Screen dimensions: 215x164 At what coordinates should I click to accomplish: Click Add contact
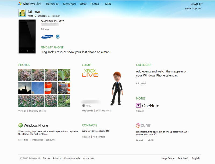point(99,137)
